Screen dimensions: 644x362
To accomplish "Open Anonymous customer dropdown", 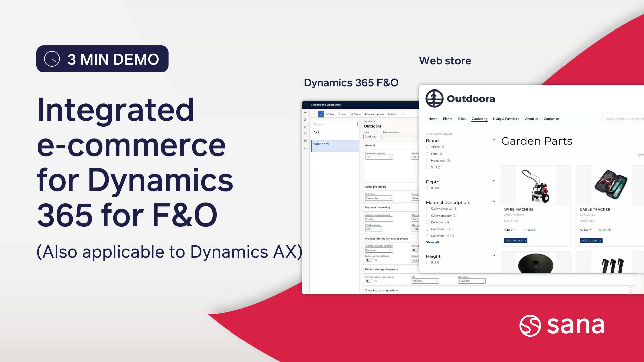I will (x=379, y=157).
